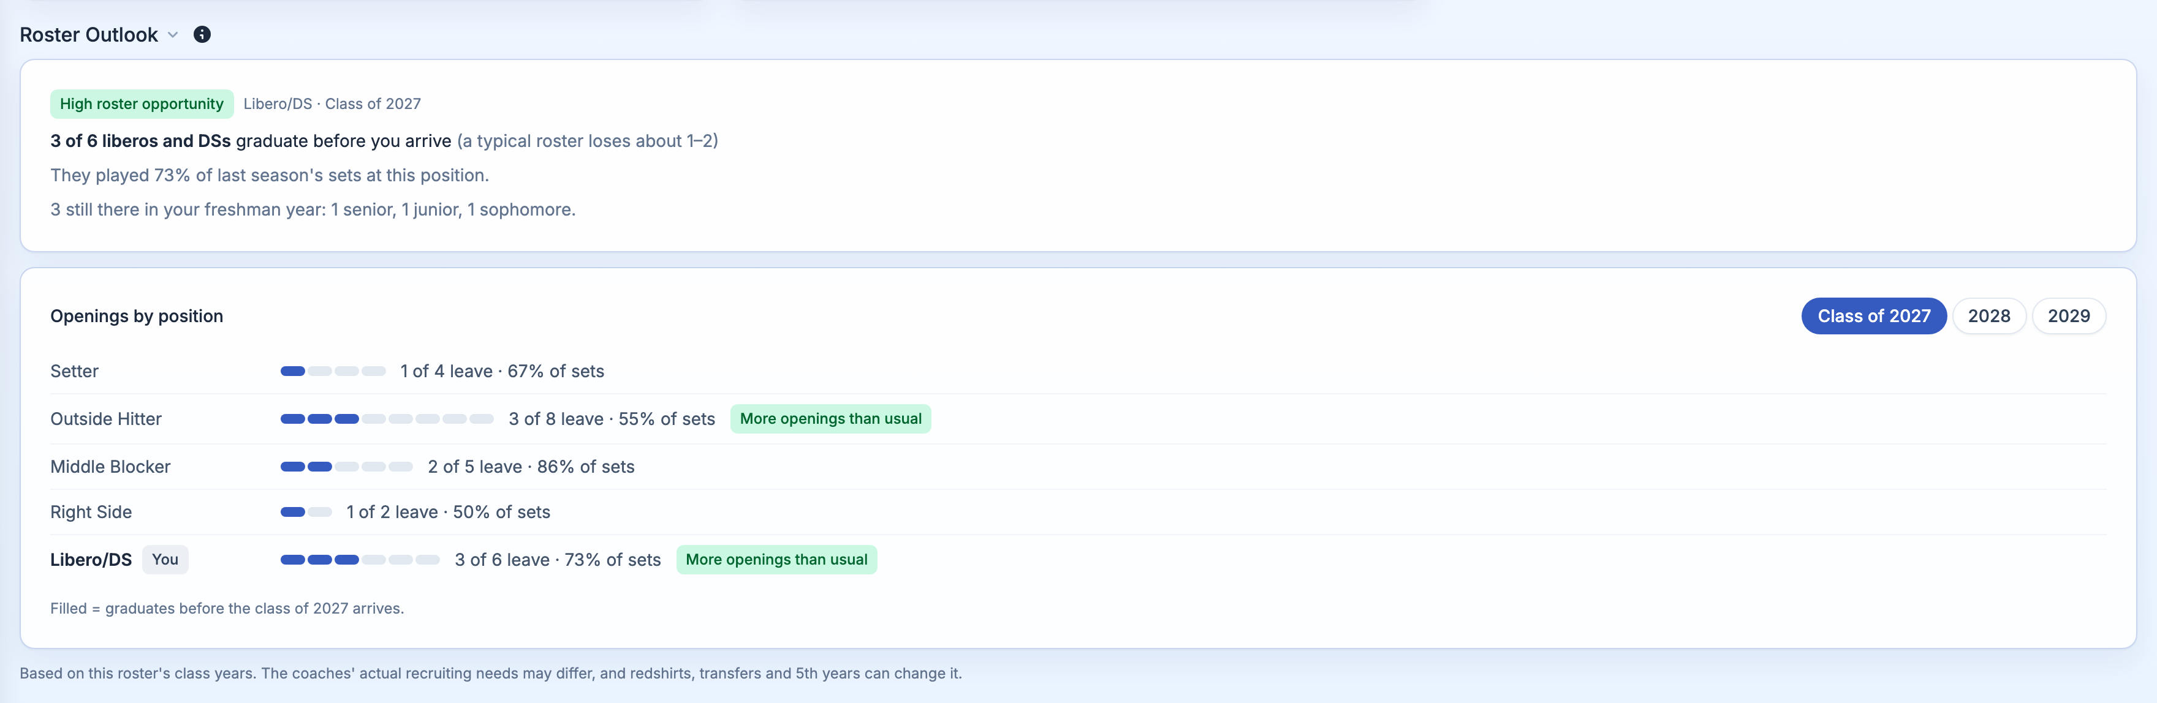Click '3 still there in your freshman year' line
The height and width of the screenshot is (703, 2157).
click(x=313, y=209)
